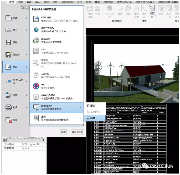
Task: Click the 打印 printer icon
Action: [x=8, y=107]
